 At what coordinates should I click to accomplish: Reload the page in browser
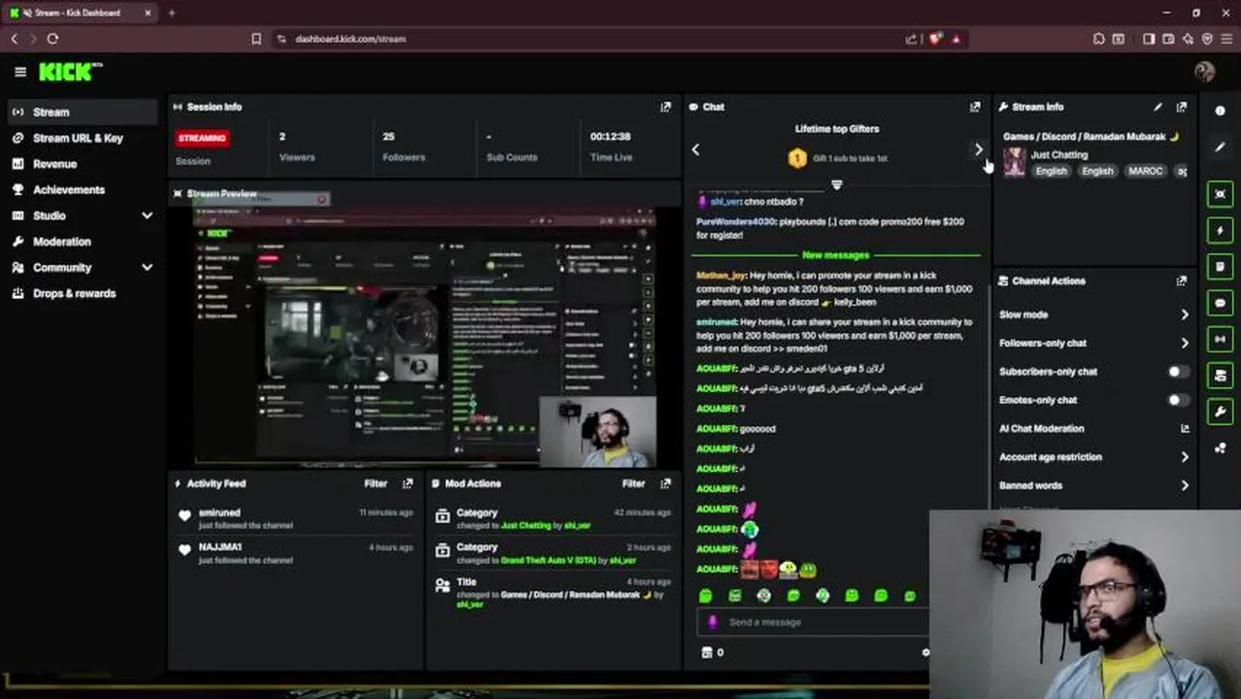click(x=52, y=39)
